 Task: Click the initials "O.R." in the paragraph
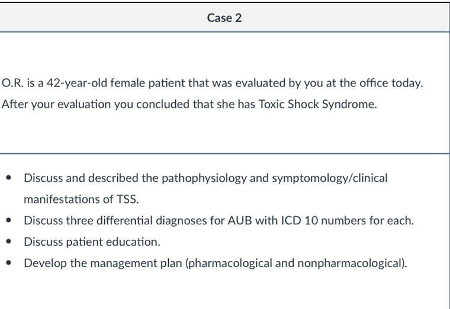tap(12, 83)
